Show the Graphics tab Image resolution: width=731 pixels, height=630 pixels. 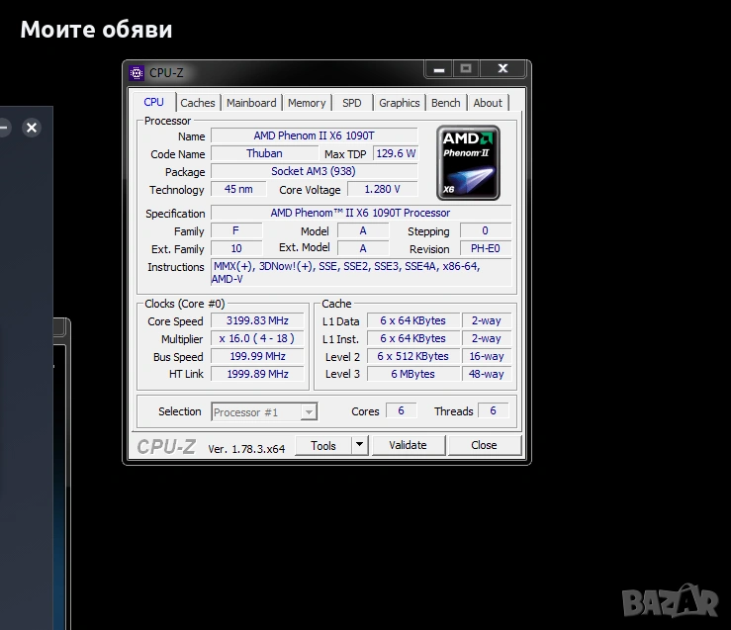click(400, 103)
